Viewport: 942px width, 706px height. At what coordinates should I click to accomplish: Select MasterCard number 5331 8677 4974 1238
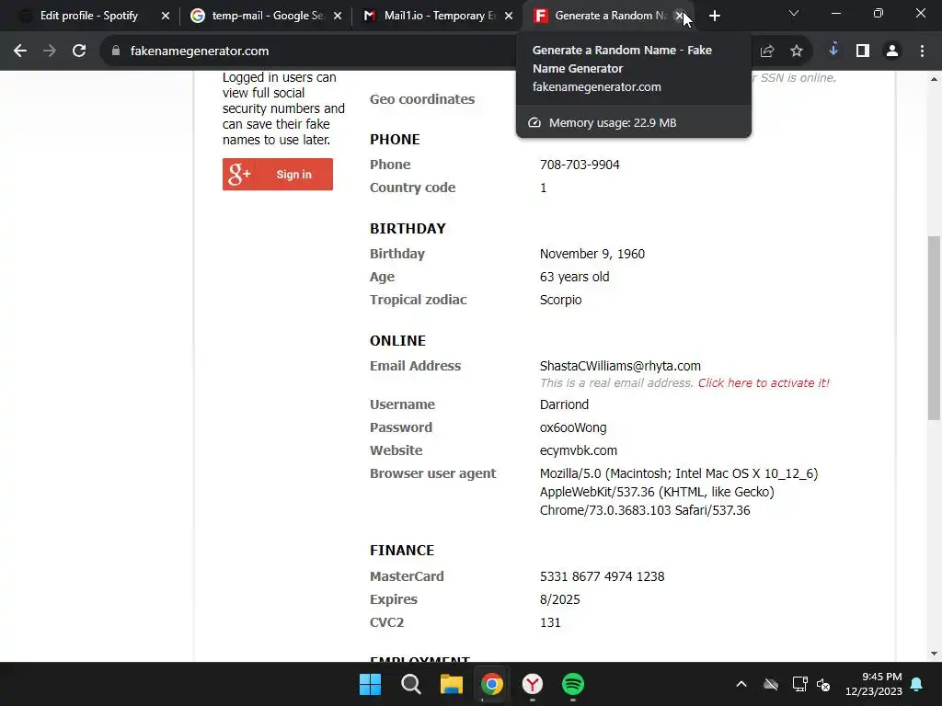click(602, 576)
